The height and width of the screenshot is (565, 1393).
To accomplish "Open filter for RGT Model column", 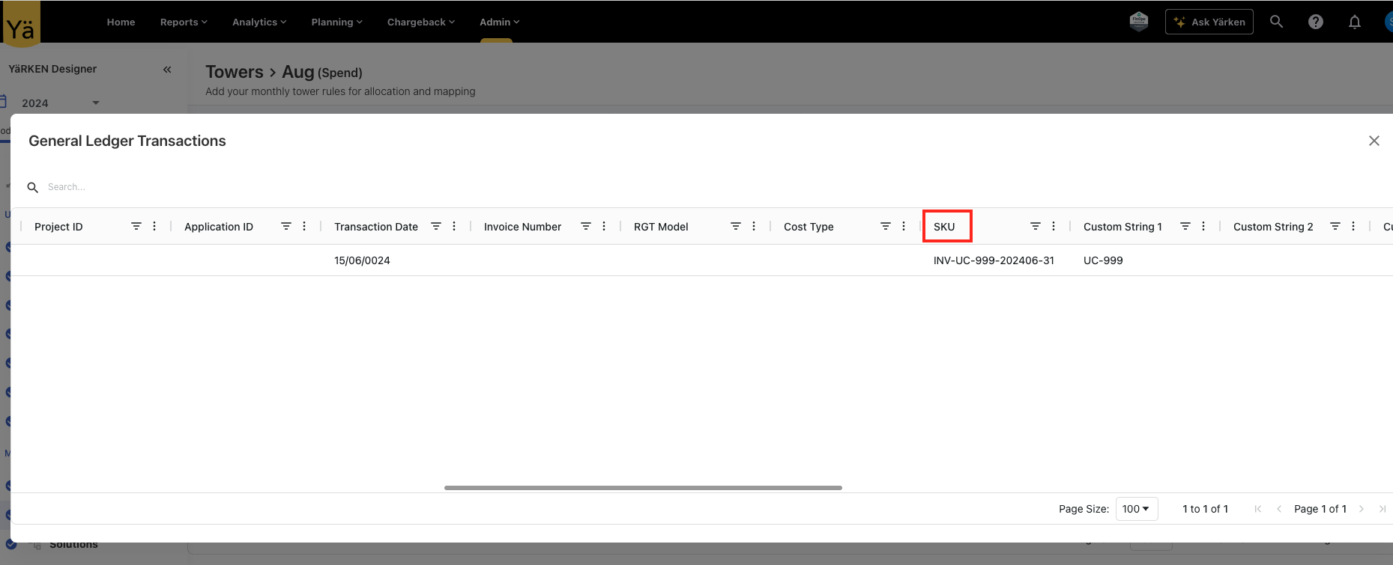I will 736,226.
